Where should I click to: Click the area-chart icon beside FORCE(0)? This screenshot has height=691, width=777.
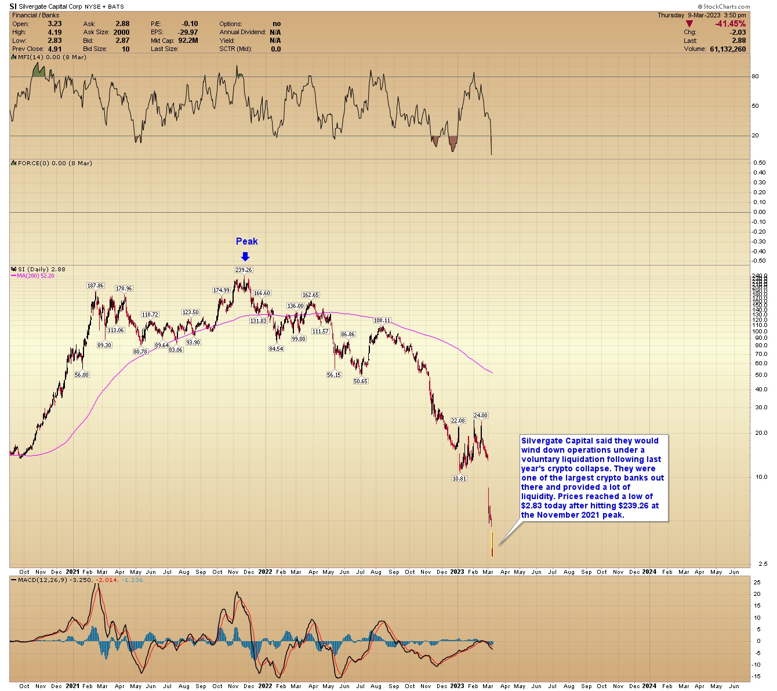[14, 163]
